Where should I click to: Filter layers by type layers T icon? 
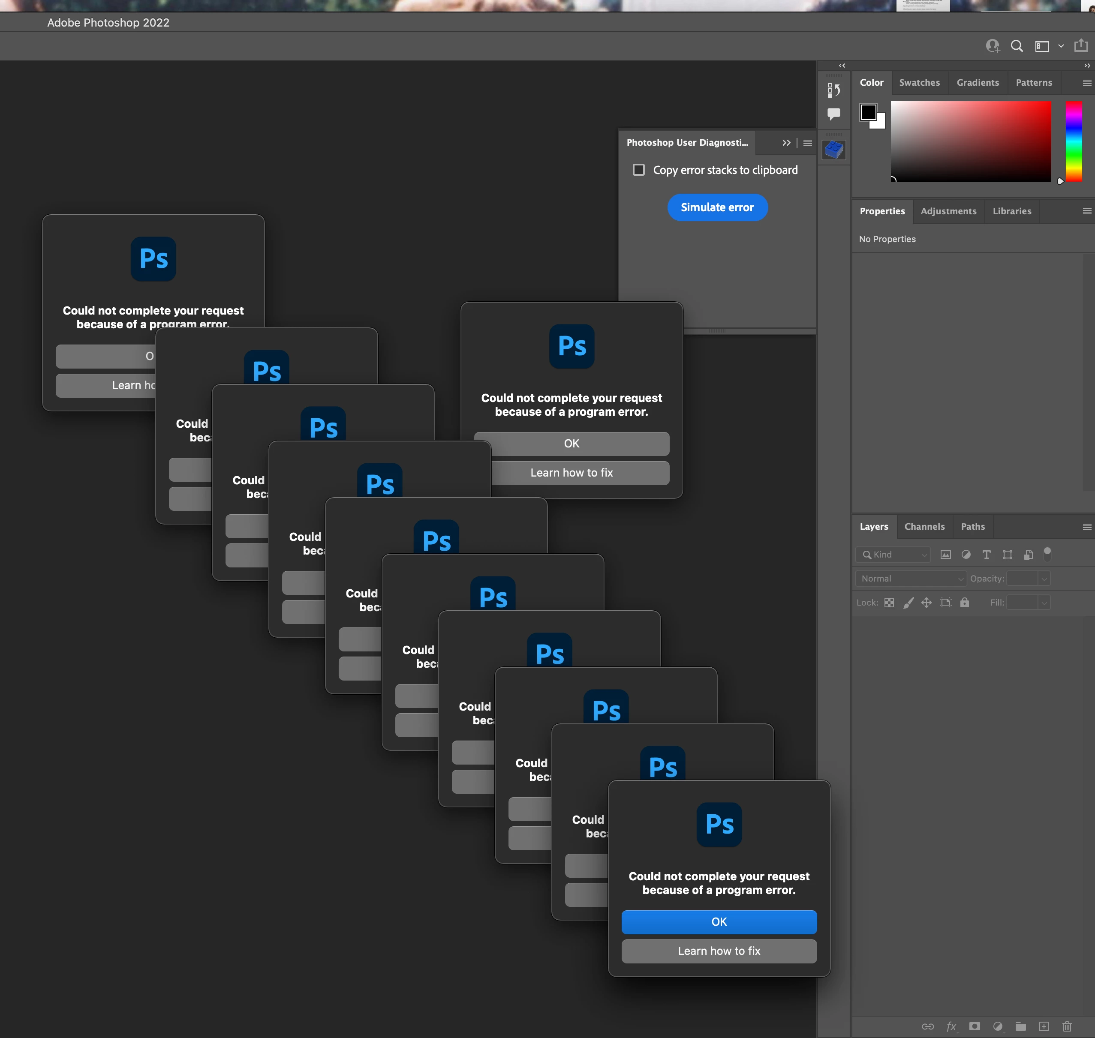987,555
